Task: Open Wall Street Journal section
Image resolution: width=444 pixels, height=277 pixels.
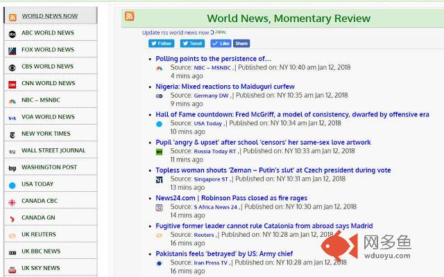Action: [51, 150]
